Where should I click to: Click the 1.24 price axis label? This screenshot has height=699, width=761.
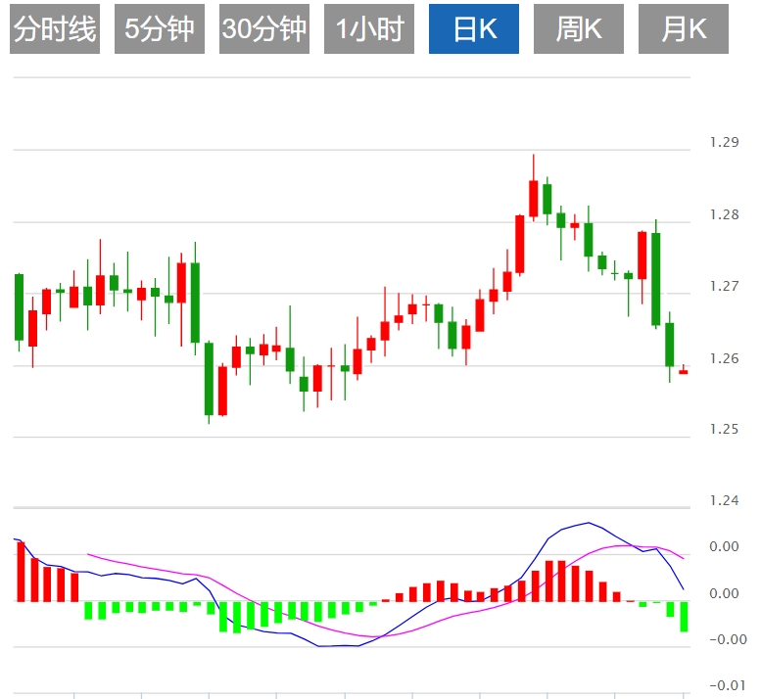724,501
